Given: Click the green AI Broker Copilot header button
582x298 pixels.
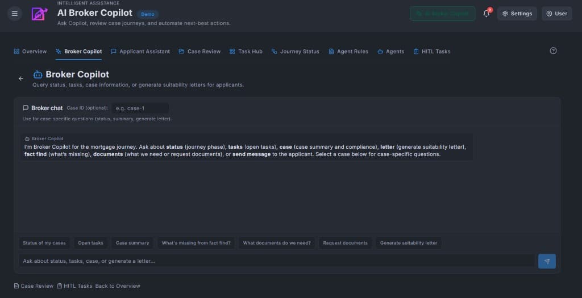Looking at the screenshot, I should coord(442,14).
